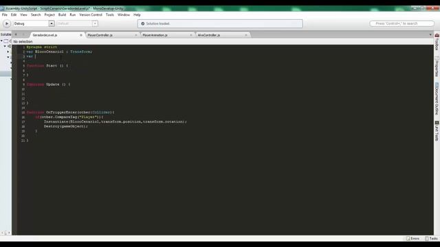Image resolution: width=440 pixels, height=247 pixels.
Task: Open the View menu
Action: click(23, 14)
